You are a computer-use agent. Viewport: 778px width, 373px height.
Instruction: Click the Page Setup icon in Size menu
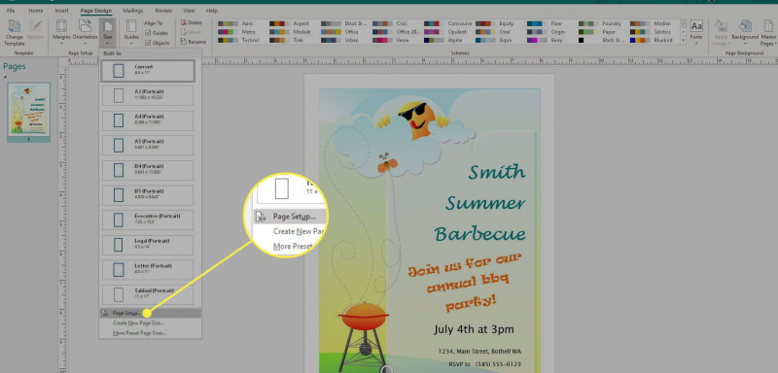click(105, 313)
